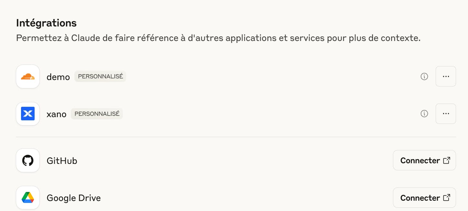This screenshot has height=211, width=468.
Task: Connect the Google Drive integration
Action: [x=420, y=198]
